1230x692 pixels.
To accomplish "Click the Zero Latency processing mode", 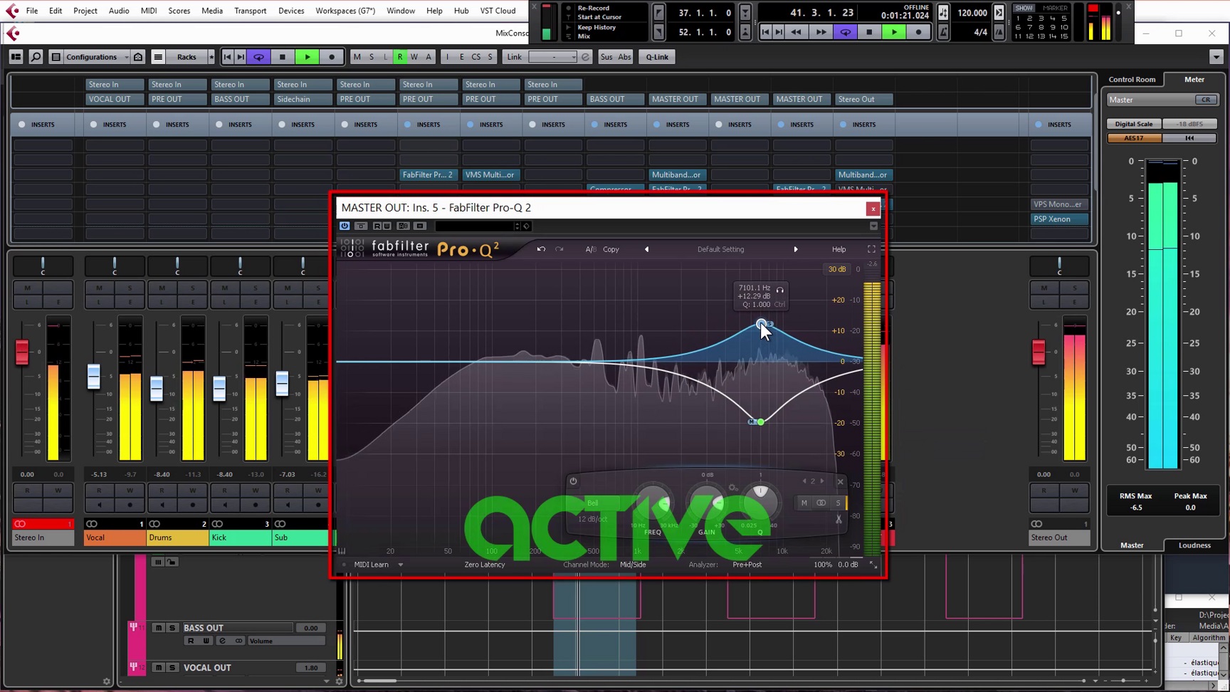I will pos(484,565).
